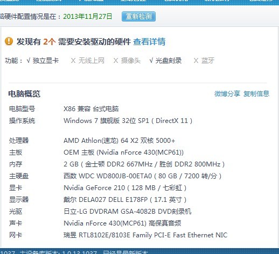Open the 查看详情 driver details link
The height and width of the screenshot is (254, 279).
pyautogui.click(x=149, y=41)
